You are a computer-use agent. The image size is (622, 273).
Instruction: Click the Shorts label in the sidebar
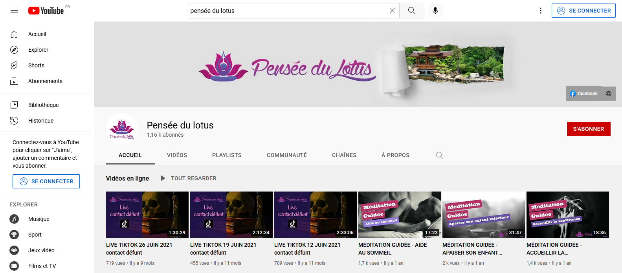36,65
